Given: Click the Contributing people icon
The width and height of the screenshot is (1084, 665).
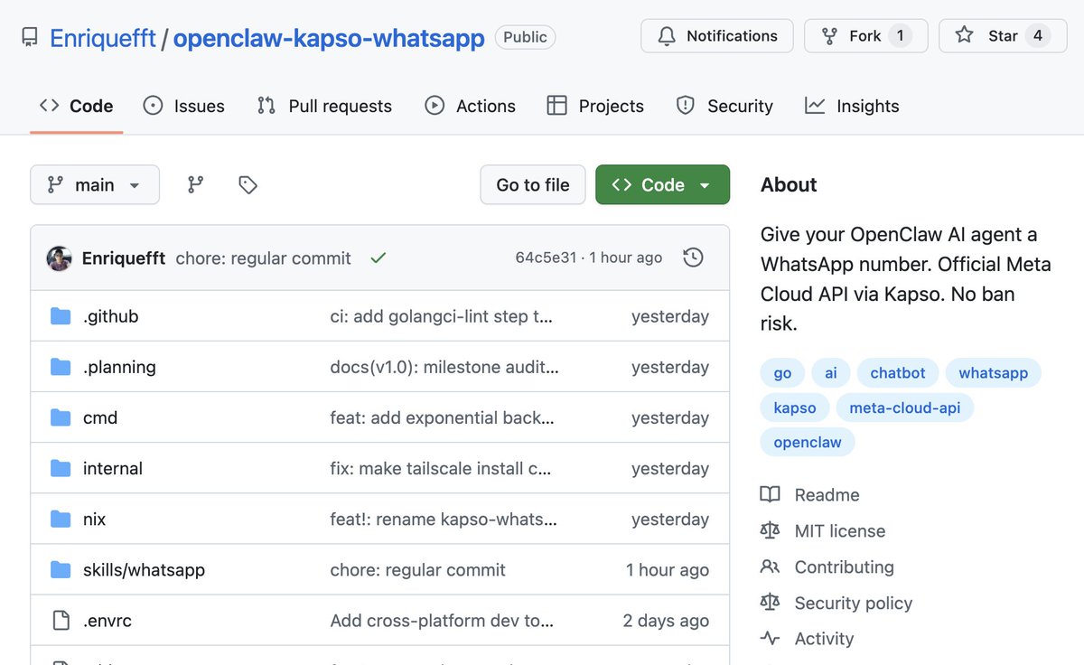Looking at the screenshot, I should click(x=770, y=567).
